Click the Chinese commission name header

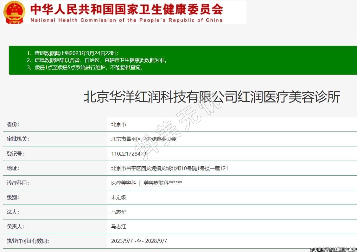point(127,9)
